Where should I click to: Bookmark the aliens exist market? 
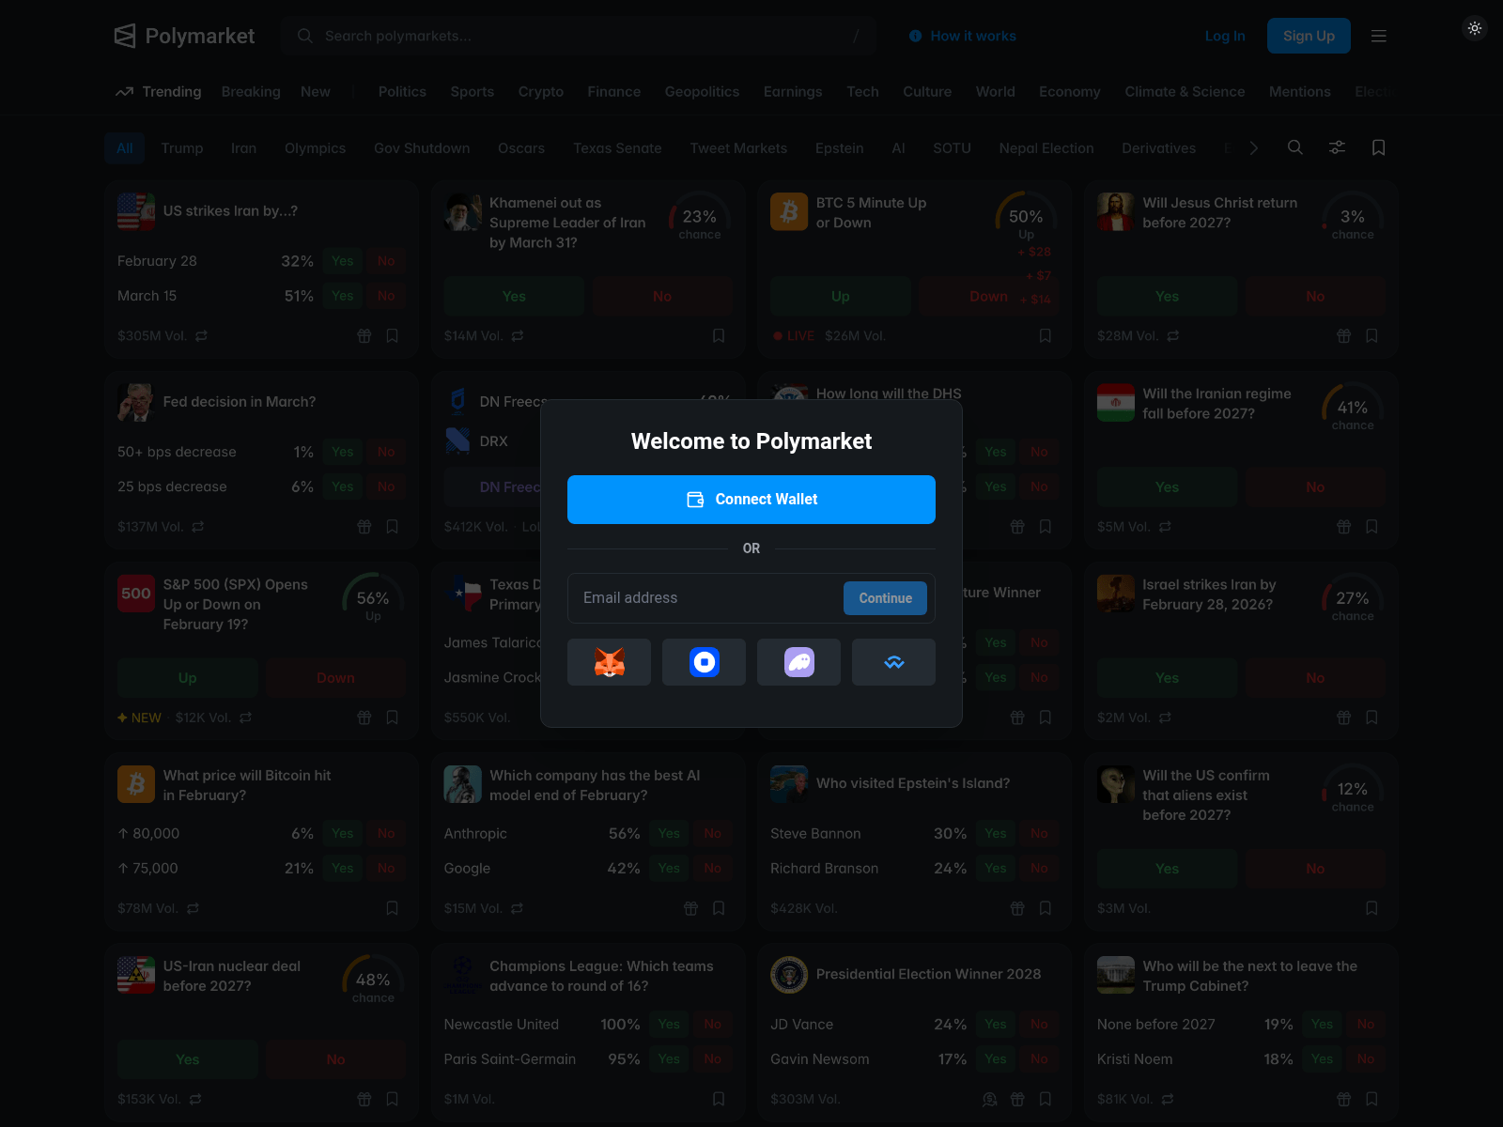tap(1371, 907)
